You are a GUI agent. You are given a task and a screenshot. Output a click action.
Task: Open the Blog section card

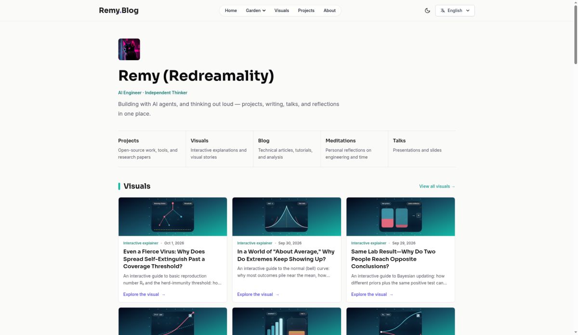point(287,149)
